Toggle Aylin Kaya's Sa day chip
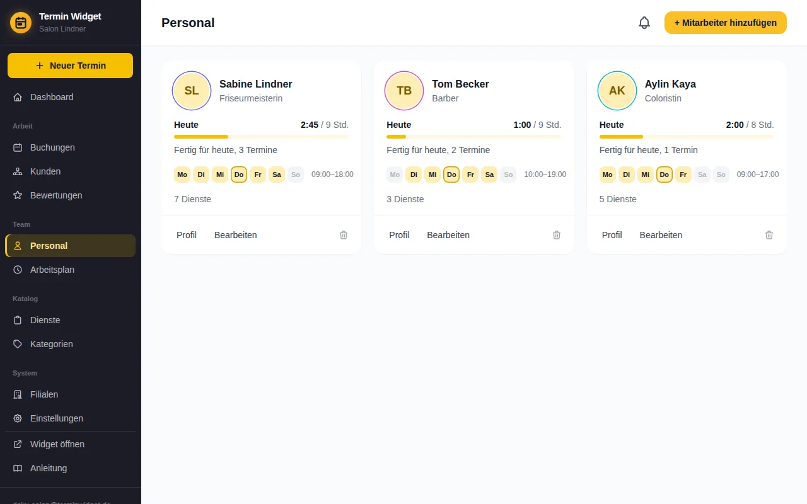This screenshot has width=807, height=504. (702, 175)
